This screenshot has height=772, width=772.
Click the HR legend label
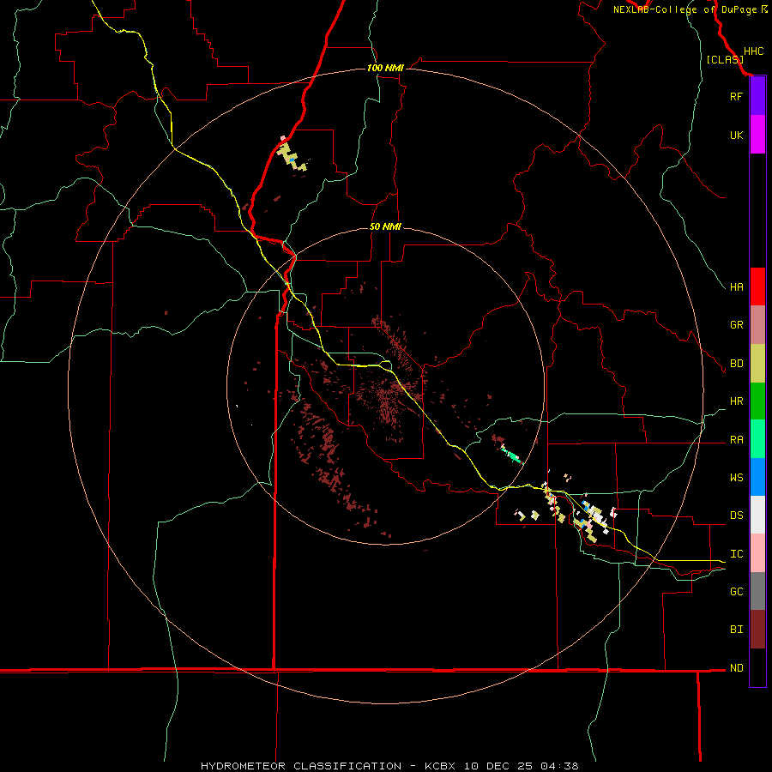coord(736,401)
